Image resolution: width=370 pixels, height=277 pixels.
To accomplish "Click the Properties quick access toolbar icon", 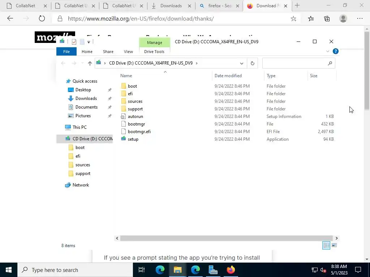I will click(74, 42).
